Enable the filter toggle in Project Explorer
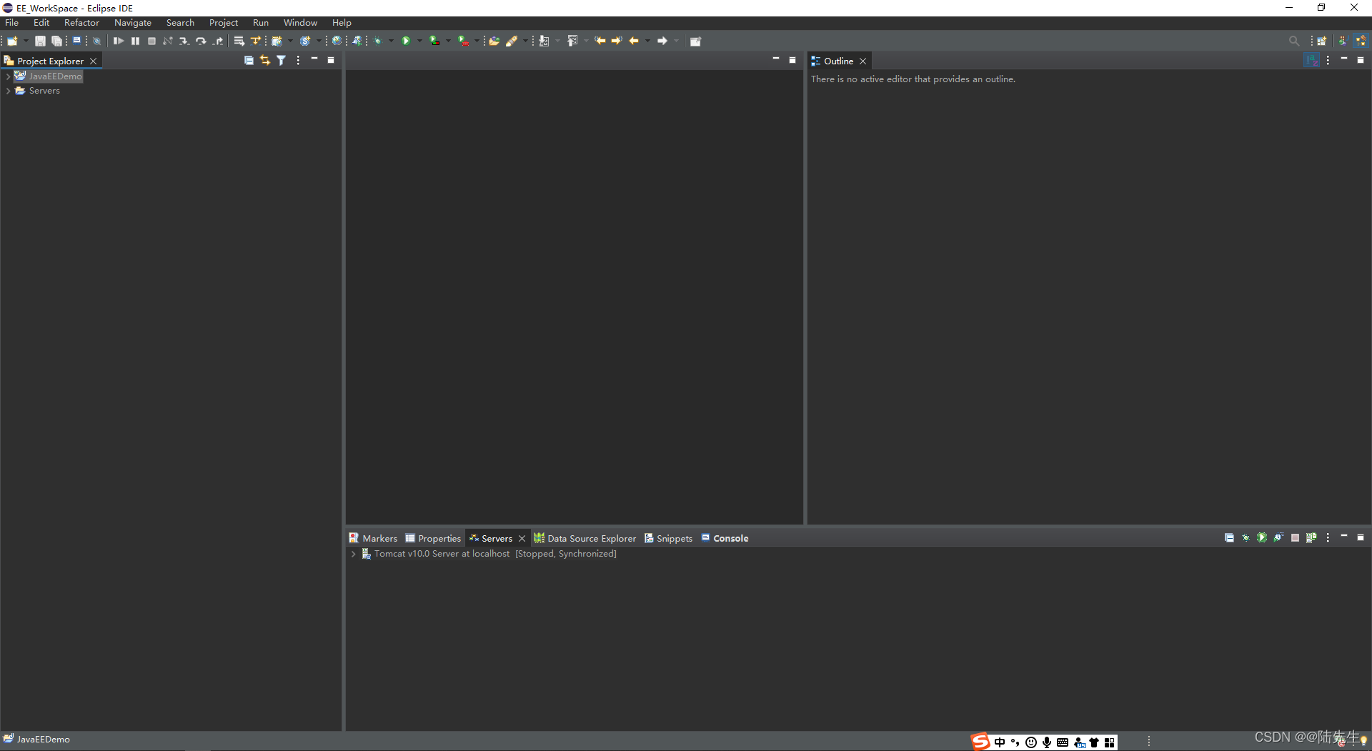The height and width of the screenshot is (751, 1372). (281, 60)
